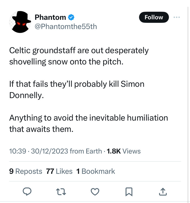View the 9 Reposts list
Viewport: 190px width, 203px height.
[26, 171]
